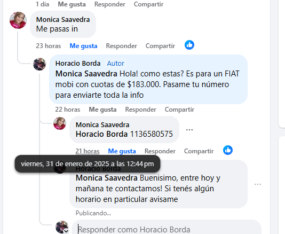Open three-dot menu beside the "Buenisimo" comment
This screenshot has width=285, height=234.
click(x=258, y=184)
